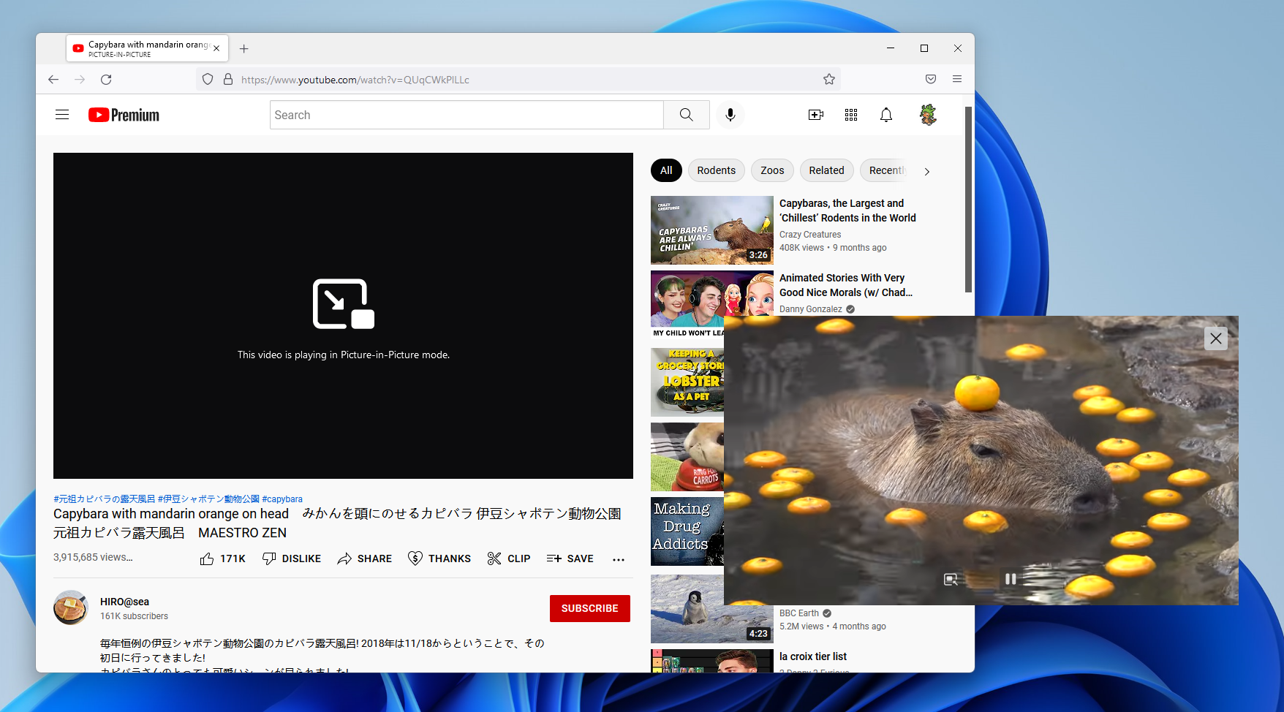Pause the Picture-in-Picture video

(x=1011, y=579)
